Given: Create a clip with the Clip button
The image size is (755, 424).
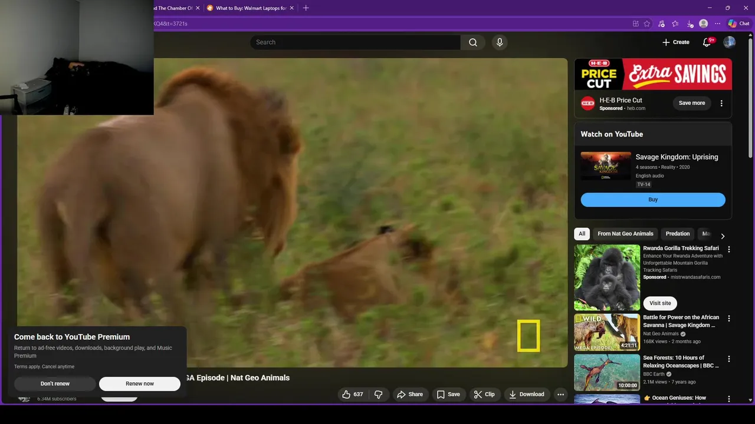Looking at the screenshot, I should (484, 395).
